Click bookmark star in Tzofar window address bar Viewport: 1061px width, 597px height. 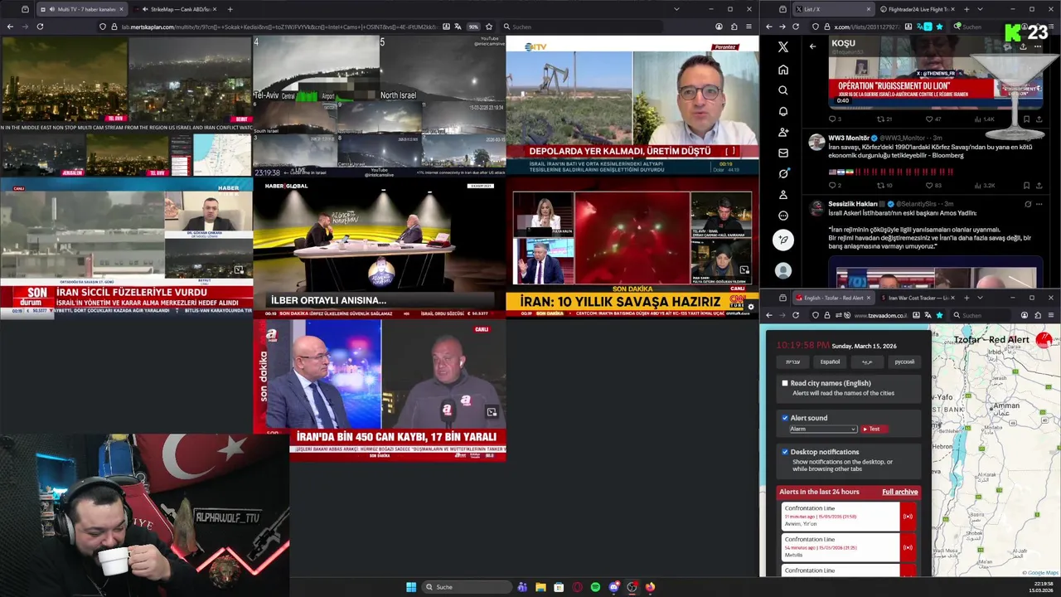939,315
